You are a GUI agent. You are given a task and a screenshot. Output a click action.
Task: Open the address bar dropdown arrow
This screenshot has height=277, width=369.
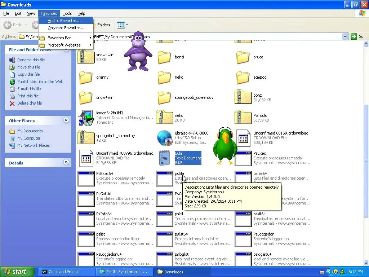click(345, 36)
